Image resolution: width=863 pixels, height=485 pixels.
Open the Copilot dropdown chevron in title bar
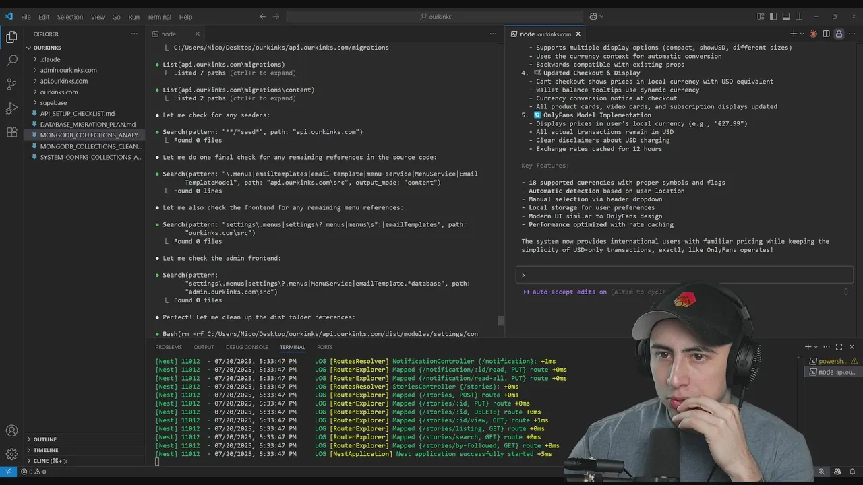pyautogui.click(x=601, y=16)
